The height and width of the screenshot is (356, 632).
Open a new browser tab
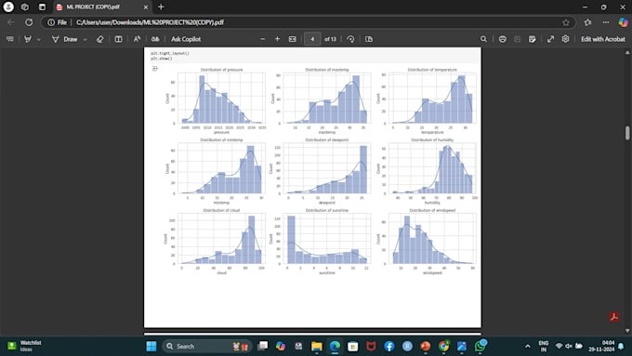click(x=161, y=7)
